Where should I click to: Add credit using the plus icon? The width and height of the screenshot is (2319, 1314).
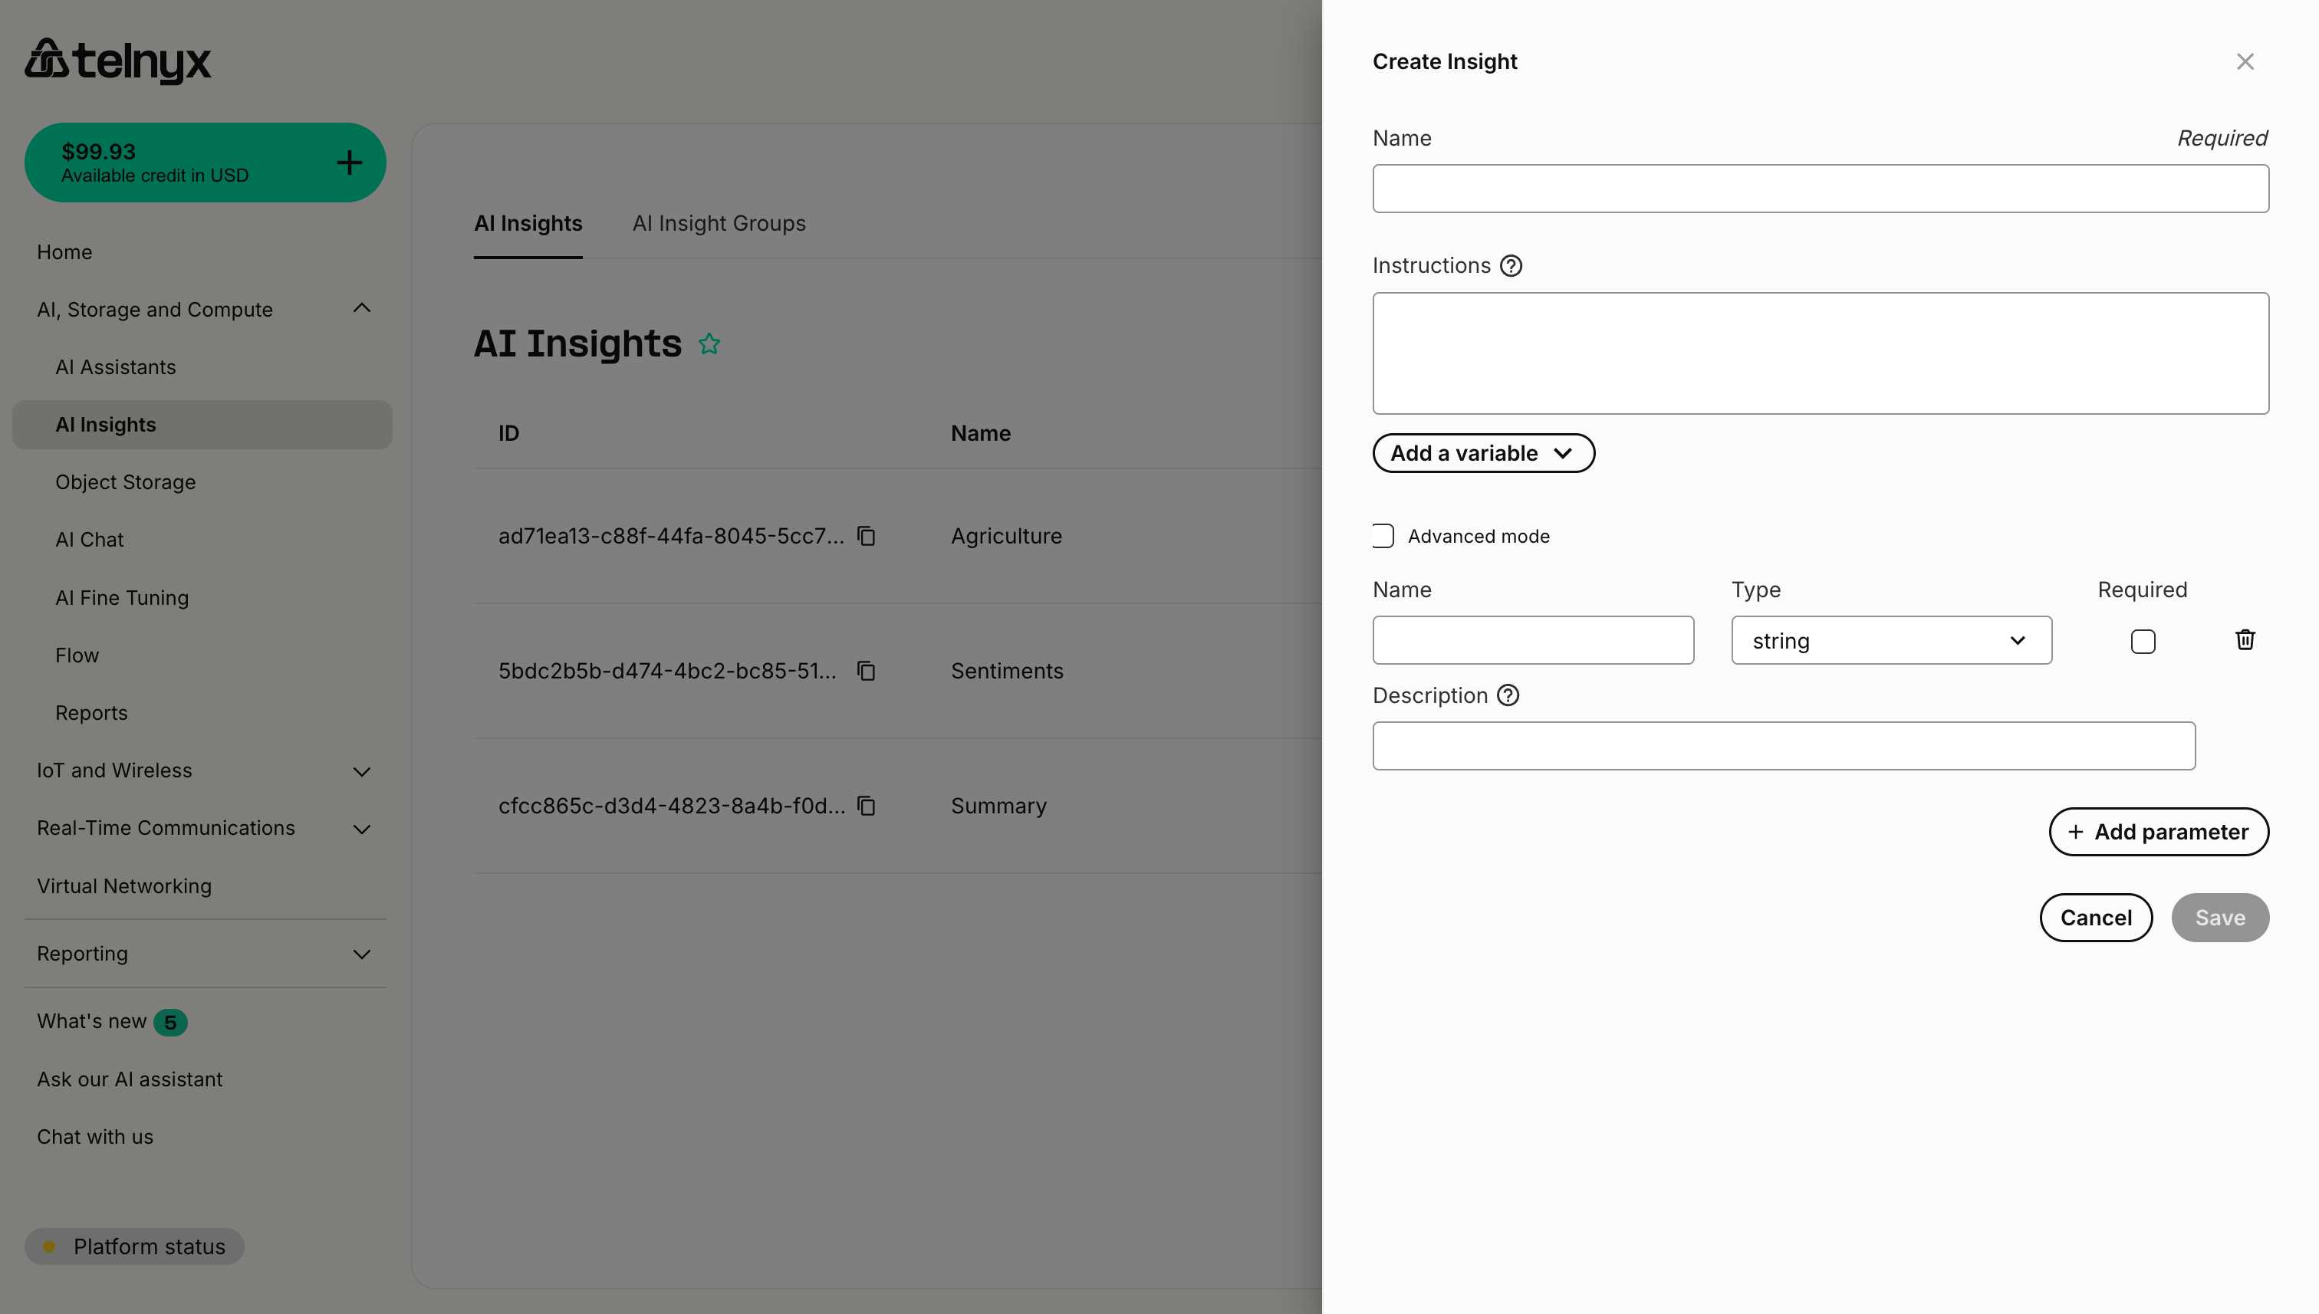tap(348, 163)
